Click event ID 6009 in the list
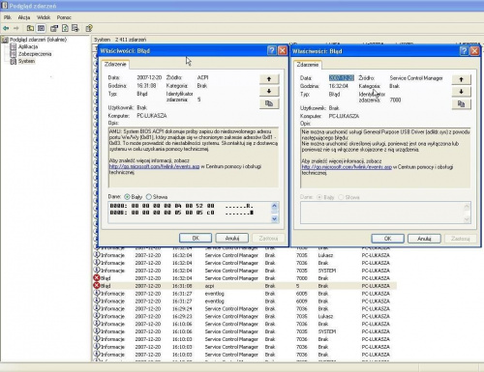Image resolution: width=484 pixels, height=372 pixels. (301, 301)
